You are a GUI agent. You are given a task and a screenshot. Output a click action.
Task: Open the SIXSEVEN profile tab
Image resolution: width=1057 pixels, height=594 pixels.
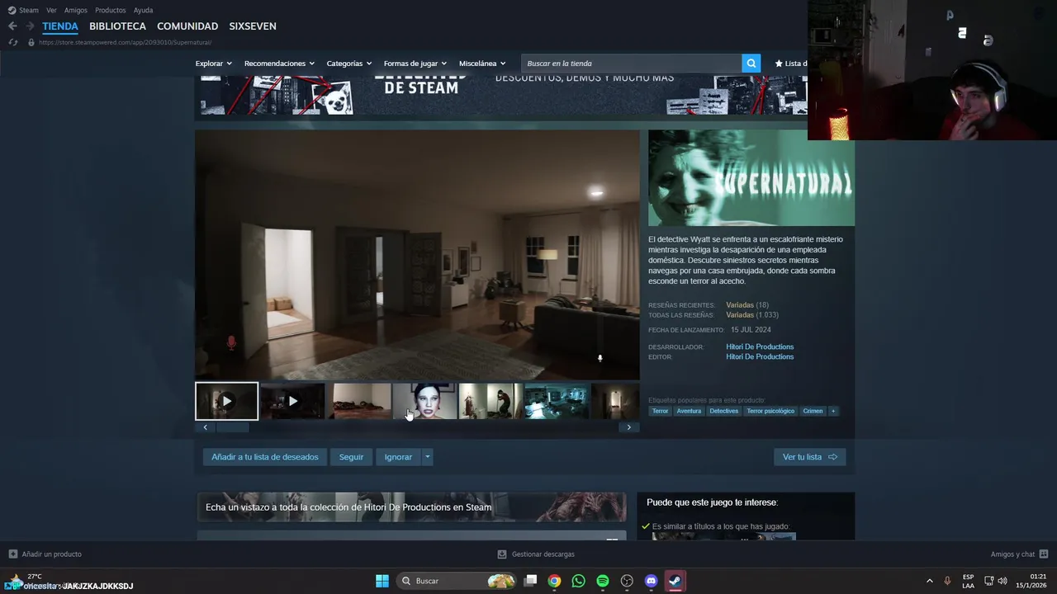(253, 26)
